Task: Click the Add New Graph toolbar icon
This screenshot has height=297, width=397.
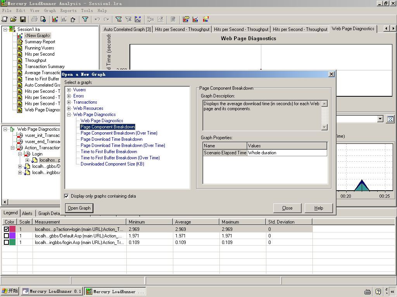Action: click(x=55, y=19)
